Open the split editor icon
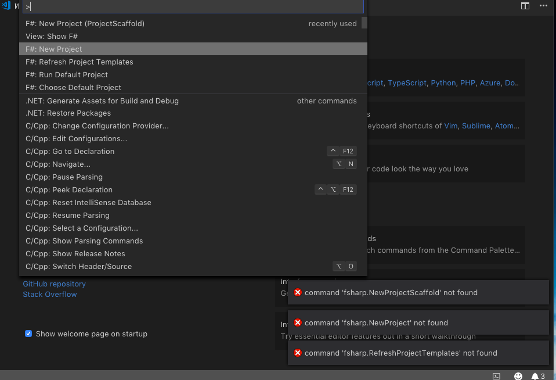Screen dimensions: 556x380 pyautogui.click(x=525, y=6)
